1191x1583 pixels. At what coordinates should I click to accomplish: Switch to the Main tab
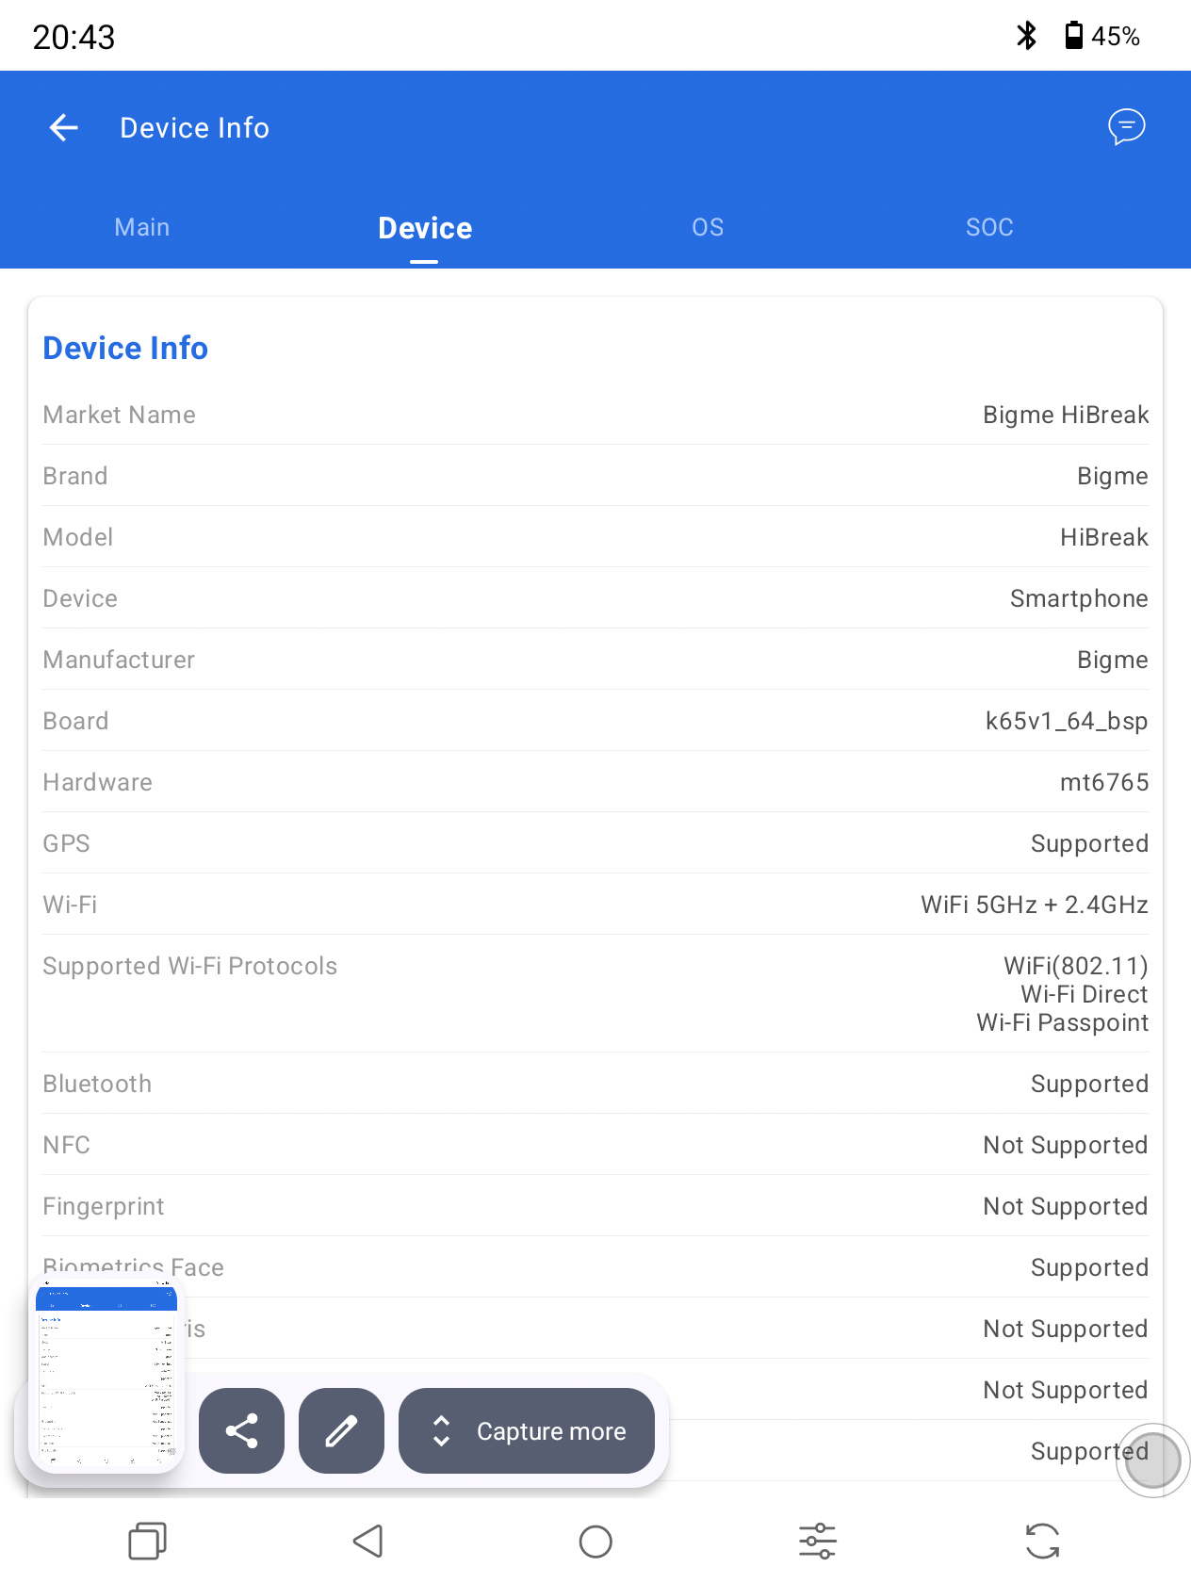pyautogui.click(x=142, y=227)
